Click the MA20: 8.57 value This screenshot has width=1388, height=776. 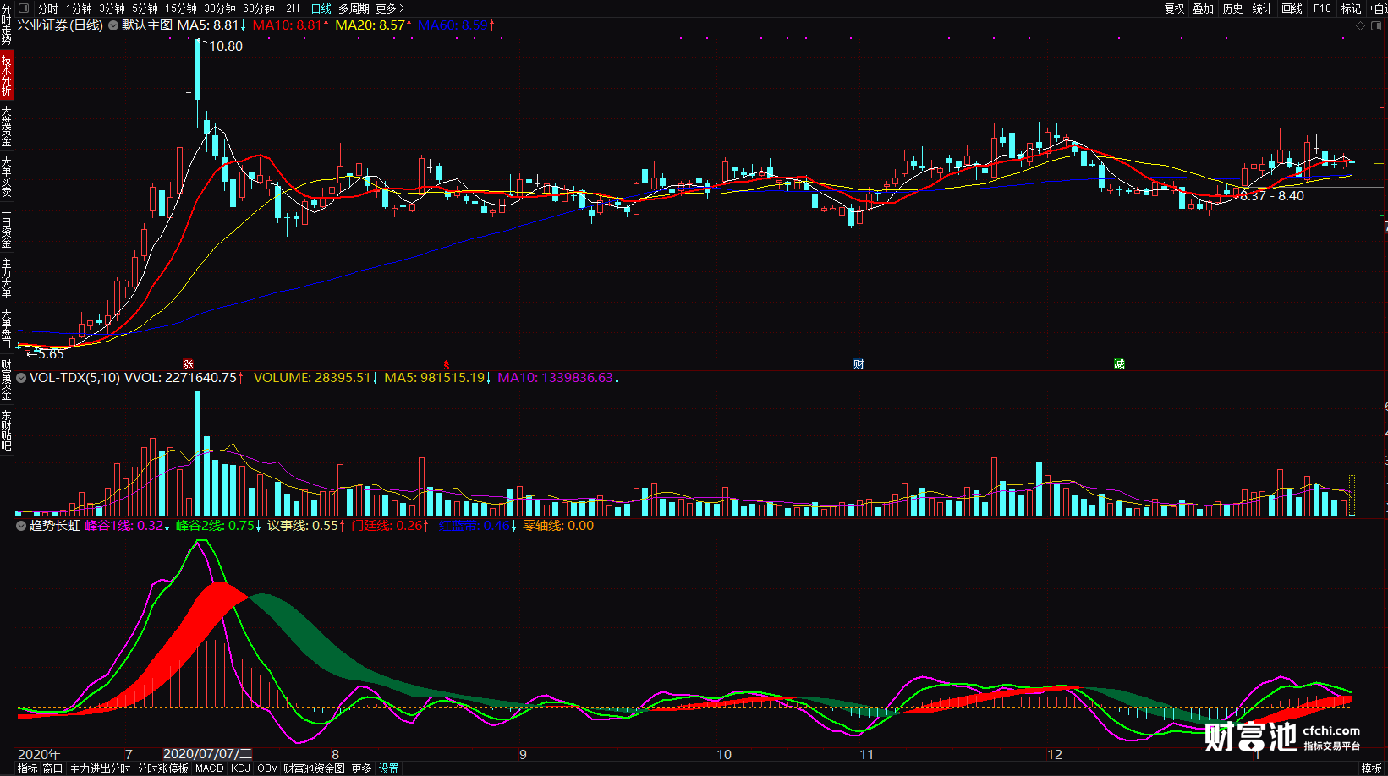pos(374,25)
